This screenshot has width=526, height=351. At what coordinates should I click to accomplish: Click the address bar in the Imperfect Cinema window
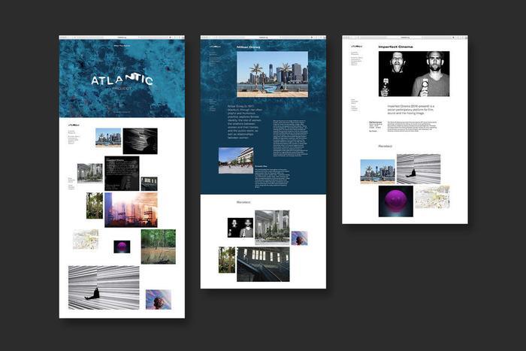(x=405, y=38)
